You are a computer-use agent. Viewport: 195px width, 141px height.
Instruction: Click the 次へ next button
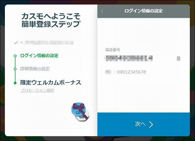coord(144,124)
